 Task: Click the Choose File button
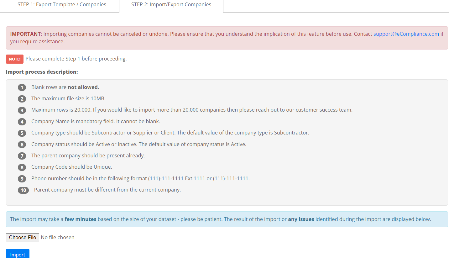click(x=23, y=237)
